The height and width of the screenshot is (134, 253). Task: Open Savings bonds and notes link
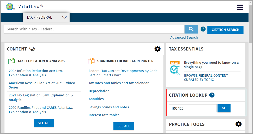coord(109,107)
